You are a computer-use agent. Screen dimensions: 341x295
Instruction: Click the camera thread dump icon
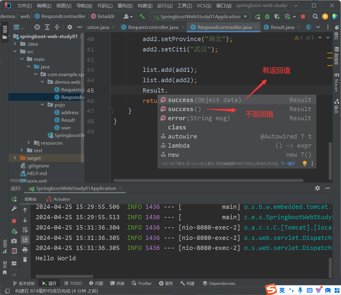click(x=14, y=241)
